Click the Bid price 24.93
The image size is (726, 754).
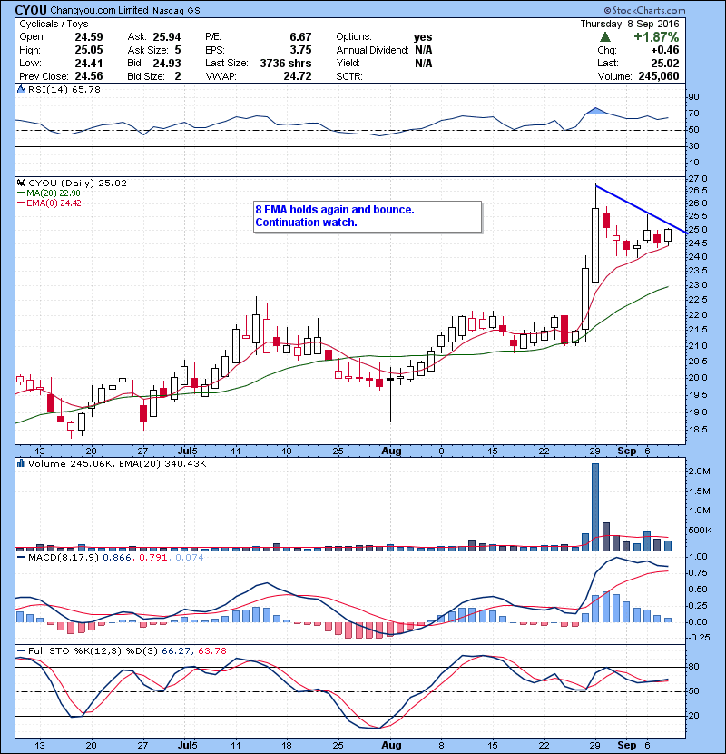(167, 63)
